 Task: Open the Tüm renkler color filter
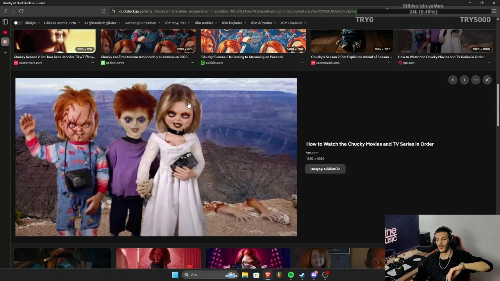205,23
